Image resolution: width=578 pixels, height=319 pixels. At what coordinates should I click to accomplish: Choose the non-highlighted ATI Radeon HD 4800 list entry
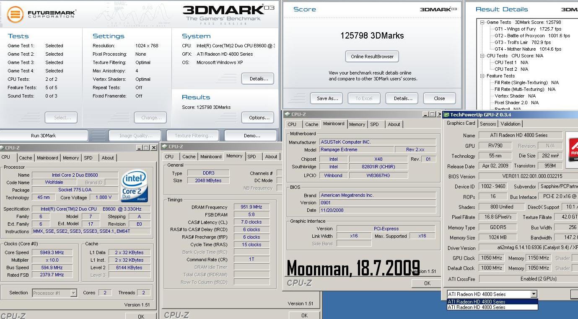(492, 307)
